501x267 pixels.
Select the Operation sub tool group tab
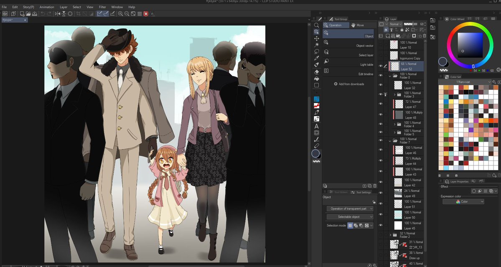click(x=336, y=25)
